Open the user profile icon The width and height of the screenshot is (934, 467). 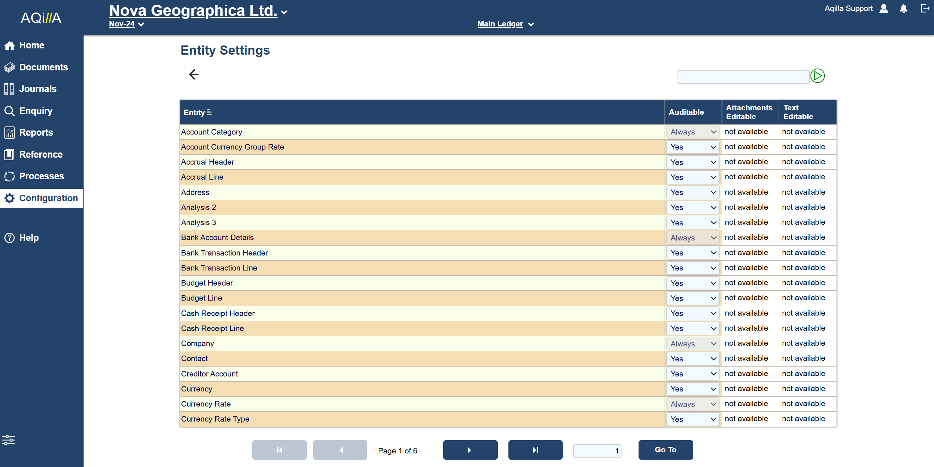884,9
